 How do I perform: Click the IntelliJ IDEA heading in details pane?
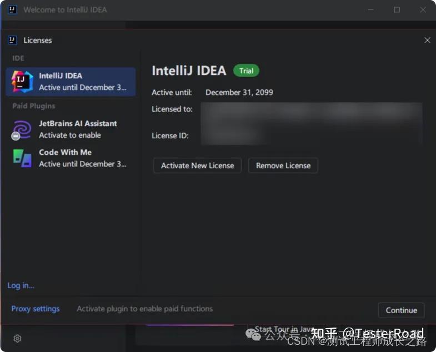click(x=189, y=71)
